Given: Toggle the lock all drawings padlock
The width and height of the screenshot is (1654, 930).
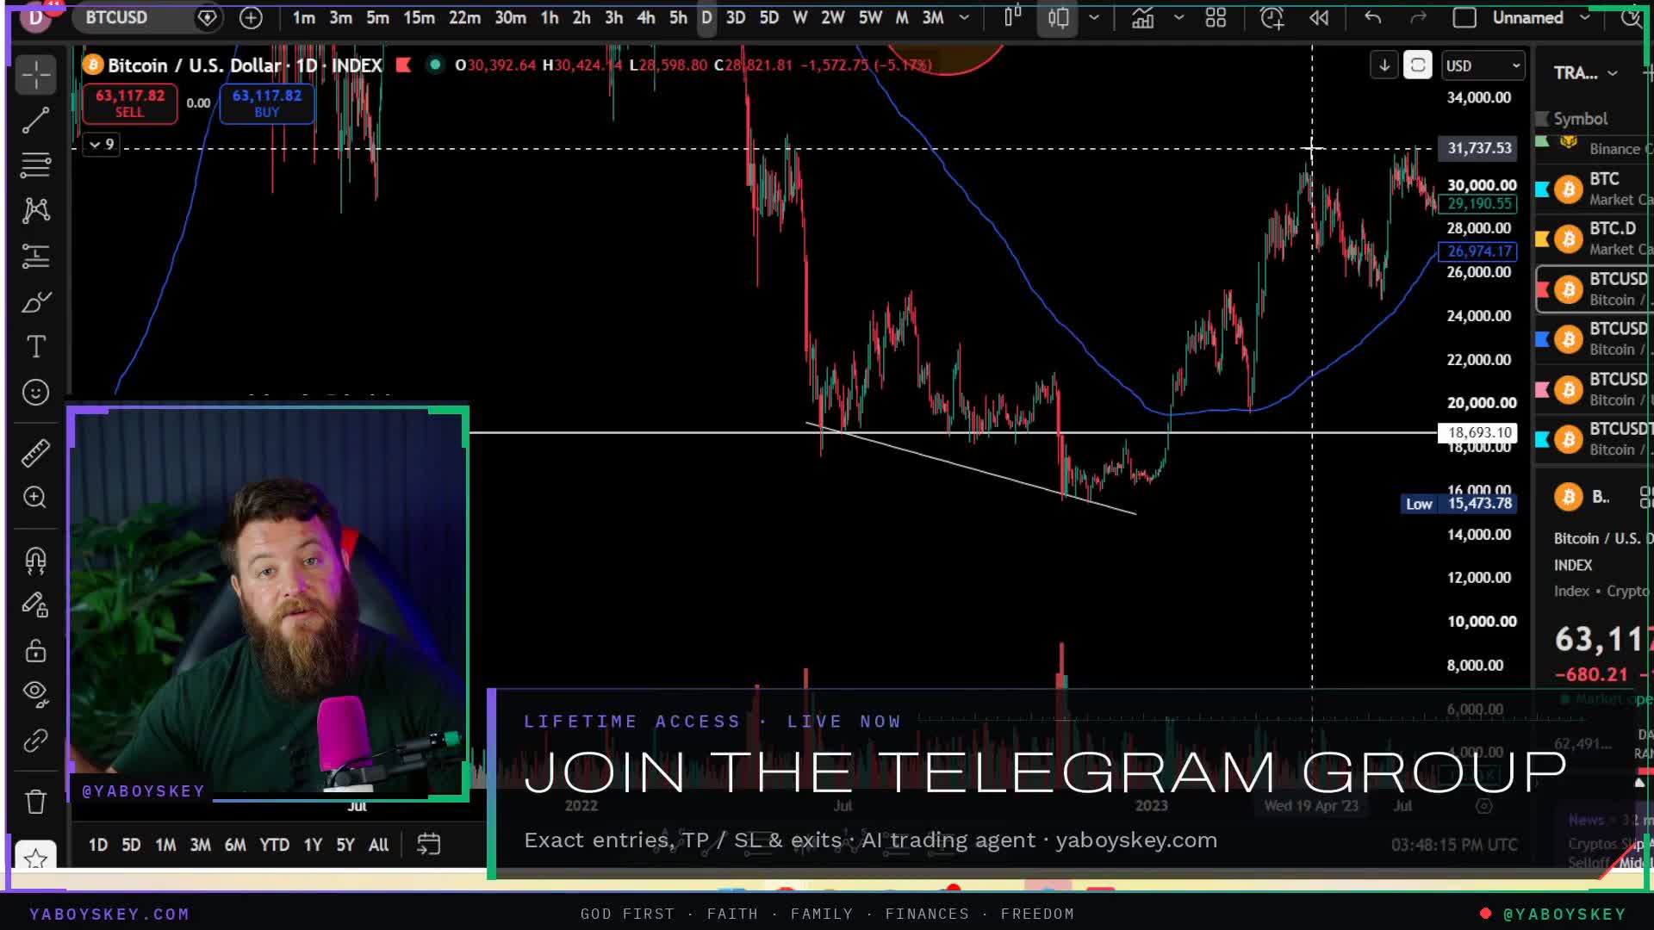Looking at the screenshot, I should 35,650.
